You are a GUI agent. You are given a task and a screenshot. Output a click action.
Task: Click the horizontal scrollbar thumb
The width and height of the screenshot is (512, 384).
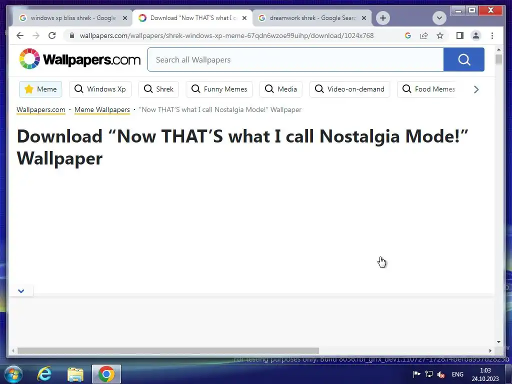168,350
